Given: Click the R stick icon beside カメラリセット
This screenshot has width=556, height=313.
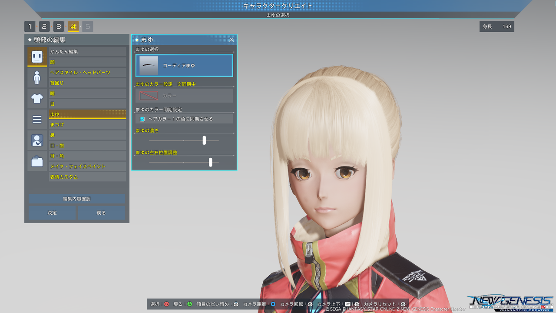Looking at the screenshot, I should [403, 304].
